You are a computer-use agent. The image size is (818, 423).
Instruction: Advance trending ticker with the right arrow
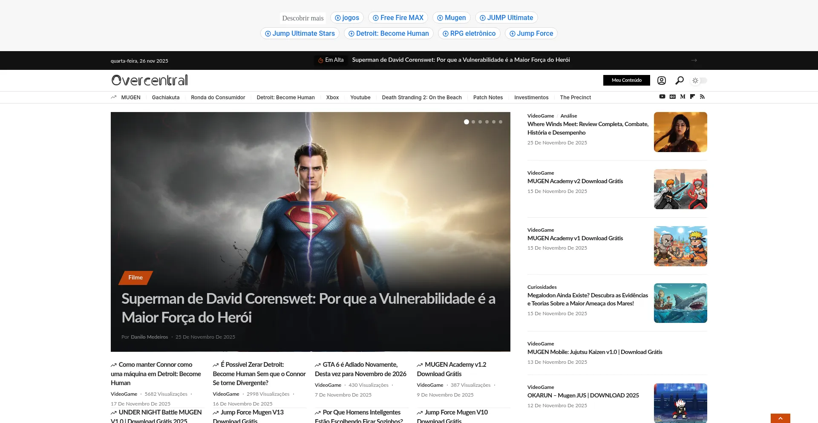click(694, 60)
